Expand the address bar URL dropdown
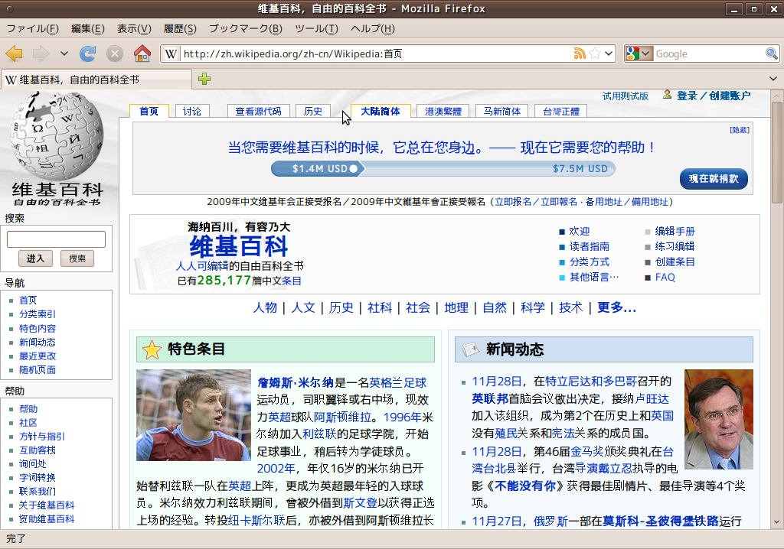 click(609, 54)
